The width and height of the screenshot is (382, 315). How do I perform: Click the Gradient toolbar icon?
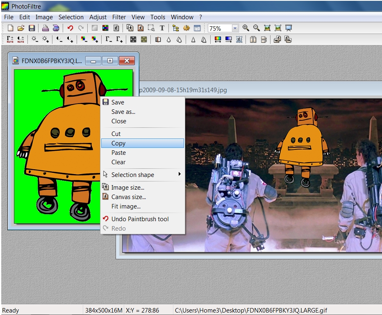click(229, 39)
